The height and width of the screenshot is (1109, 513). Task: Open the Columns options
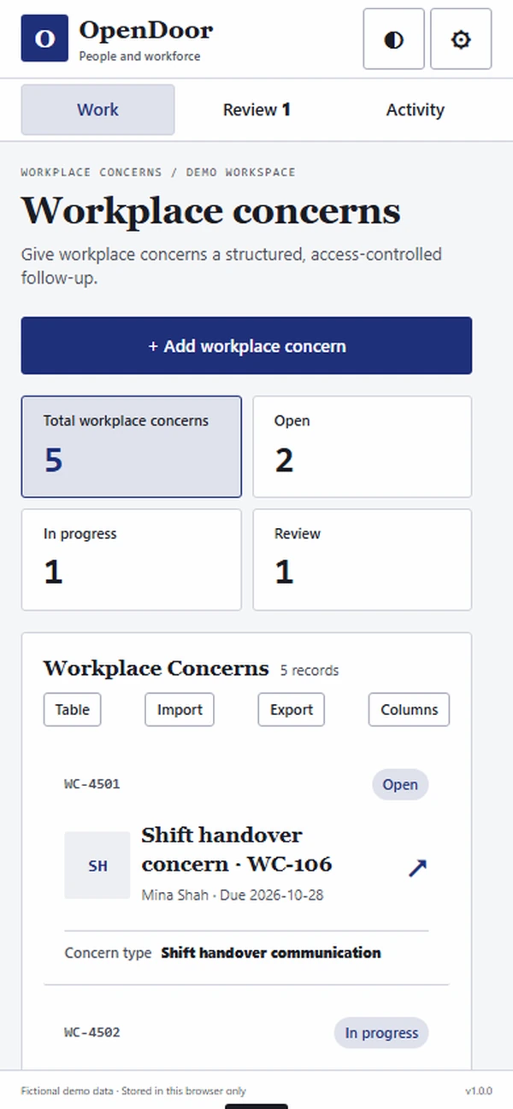(409, 709)
